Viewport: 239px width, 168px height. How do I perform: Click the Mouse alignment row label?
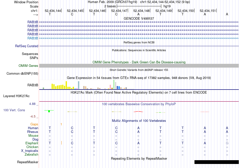tap(33, 136)
